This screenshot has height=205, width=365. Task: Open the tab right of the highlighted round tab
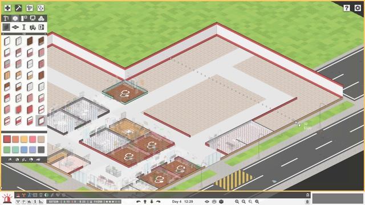pyautogui.click(x=24, y=18)
